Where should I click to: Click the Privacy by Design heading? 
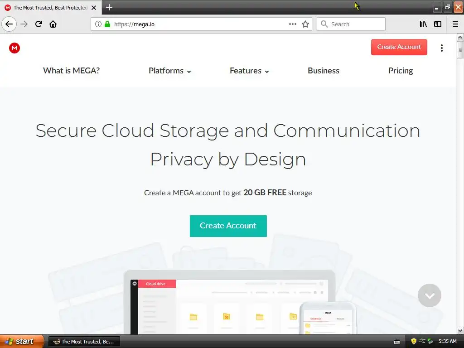click(228, 159)
